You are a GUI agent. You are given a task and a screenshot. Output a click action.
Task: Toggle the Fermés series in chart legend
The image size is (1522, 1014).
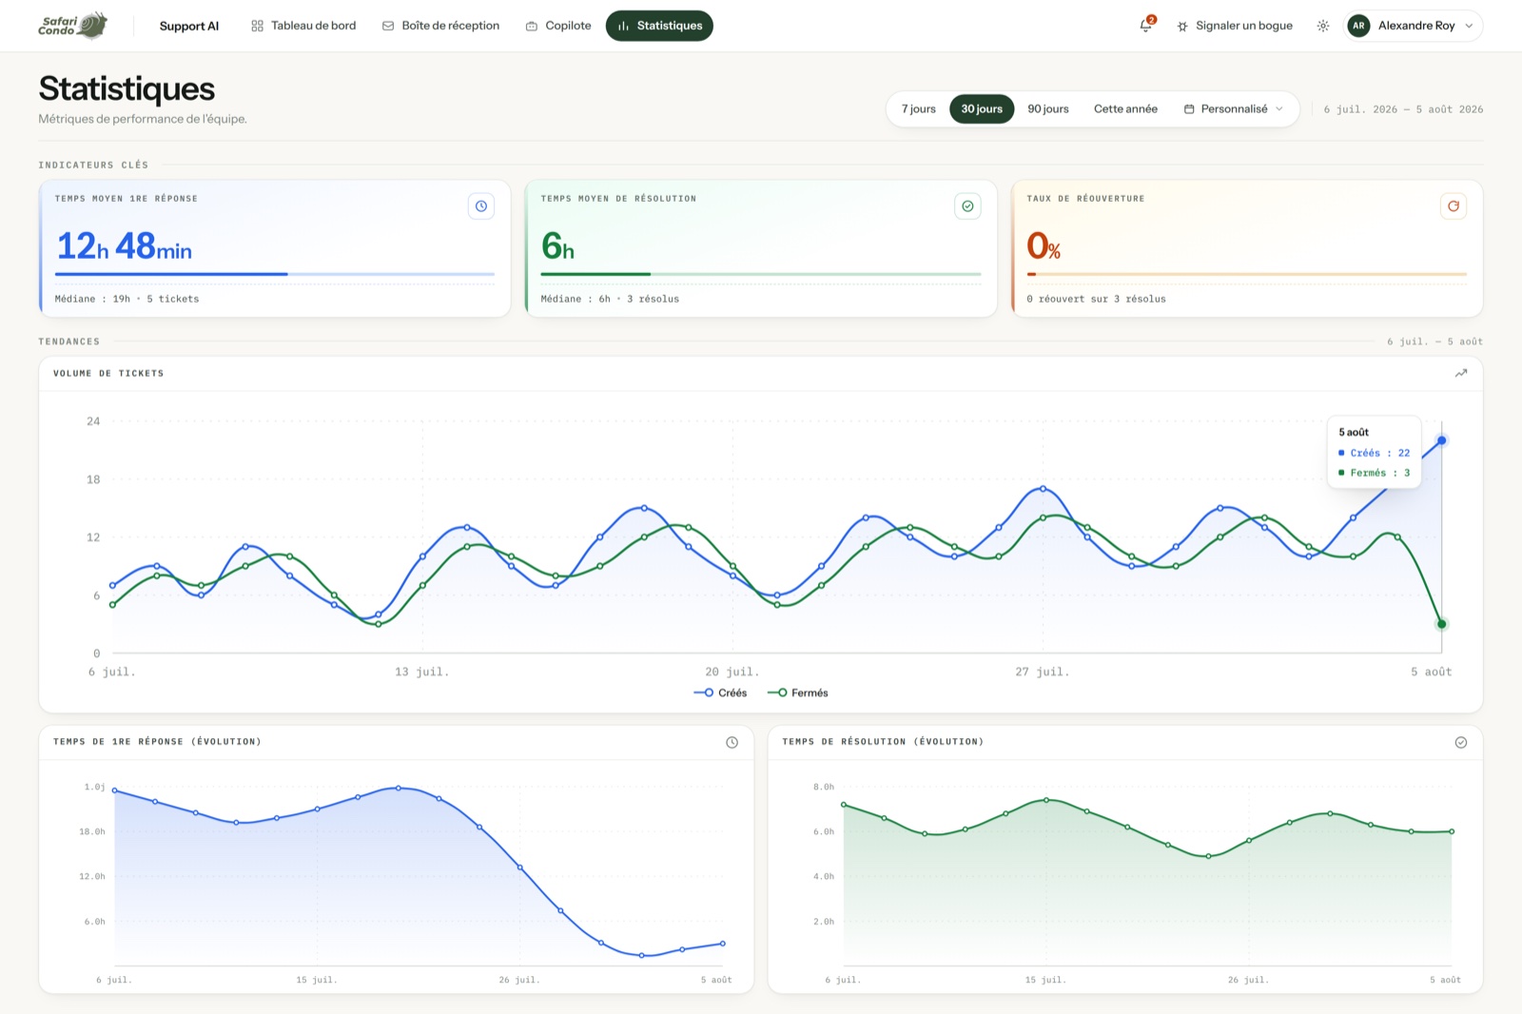click(798, 692)
